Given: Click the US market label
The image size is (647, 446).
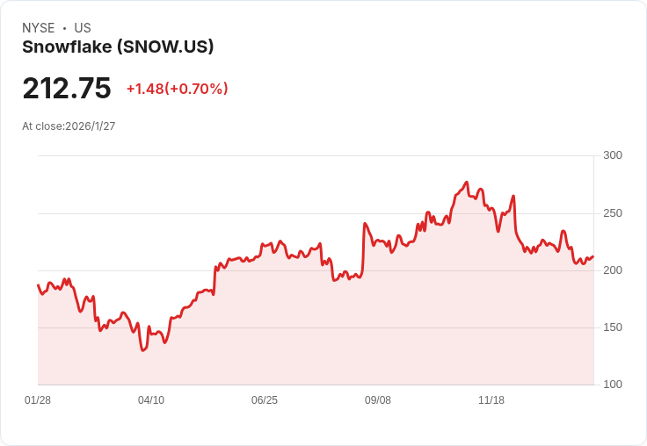Looking at the screenshot, I should (83, 28).
